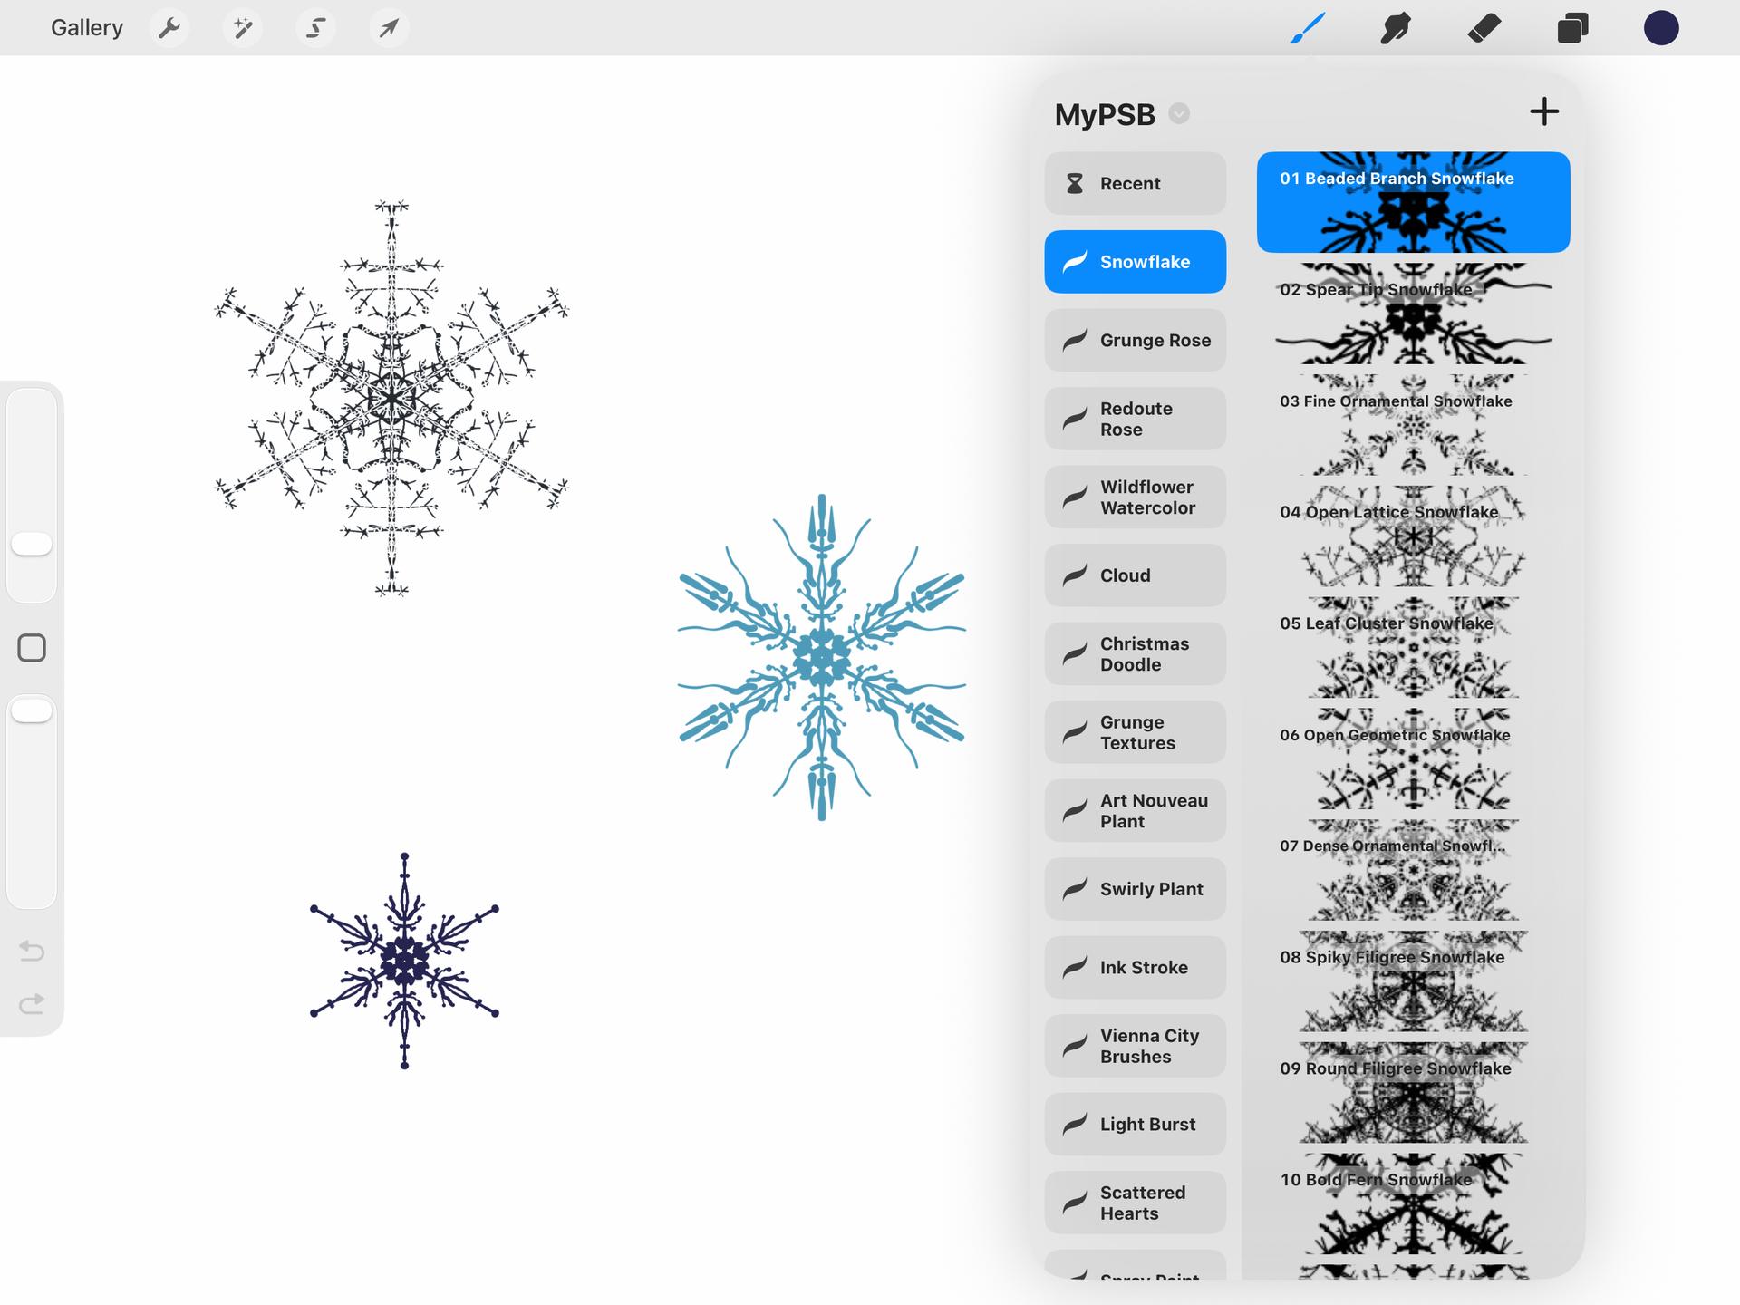Select 03 Fine Ornamental Snowflake brush
Screen dimensions: 1740x1305
tap(1413, 425)
